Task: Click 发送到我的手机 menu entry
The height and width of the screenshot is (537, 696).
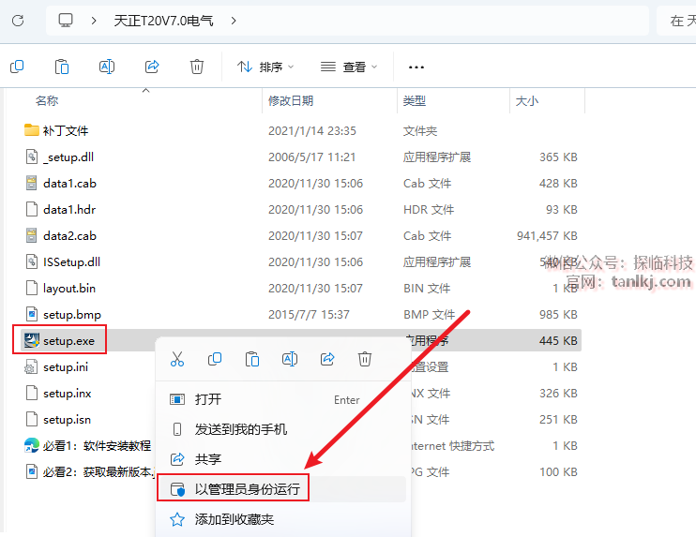Action: point(241,429)
